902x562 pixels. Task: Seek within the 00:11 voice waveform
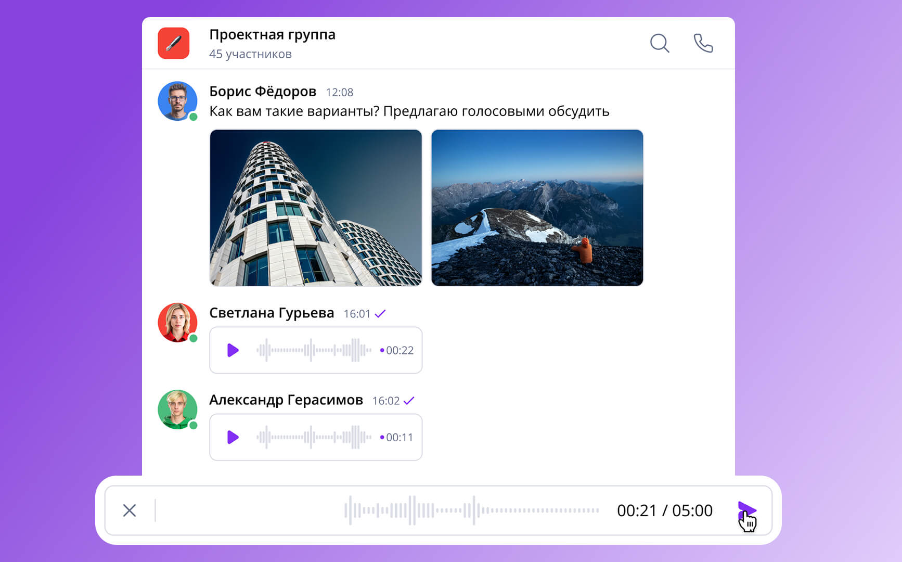click(x=314, y=437)
